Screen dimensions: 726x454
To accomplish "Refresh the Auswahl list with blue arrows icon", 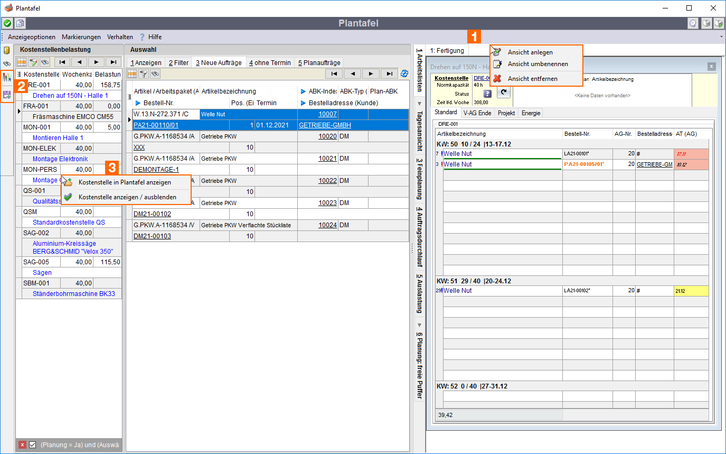I will click(x=404, y=73).
